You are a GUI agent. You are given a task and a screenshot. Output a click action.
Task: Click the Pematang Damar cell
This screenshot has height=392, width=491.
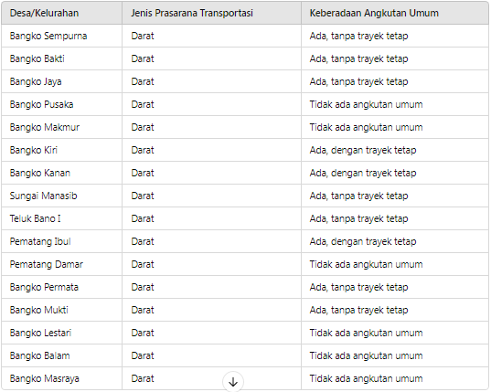point(61,264)
